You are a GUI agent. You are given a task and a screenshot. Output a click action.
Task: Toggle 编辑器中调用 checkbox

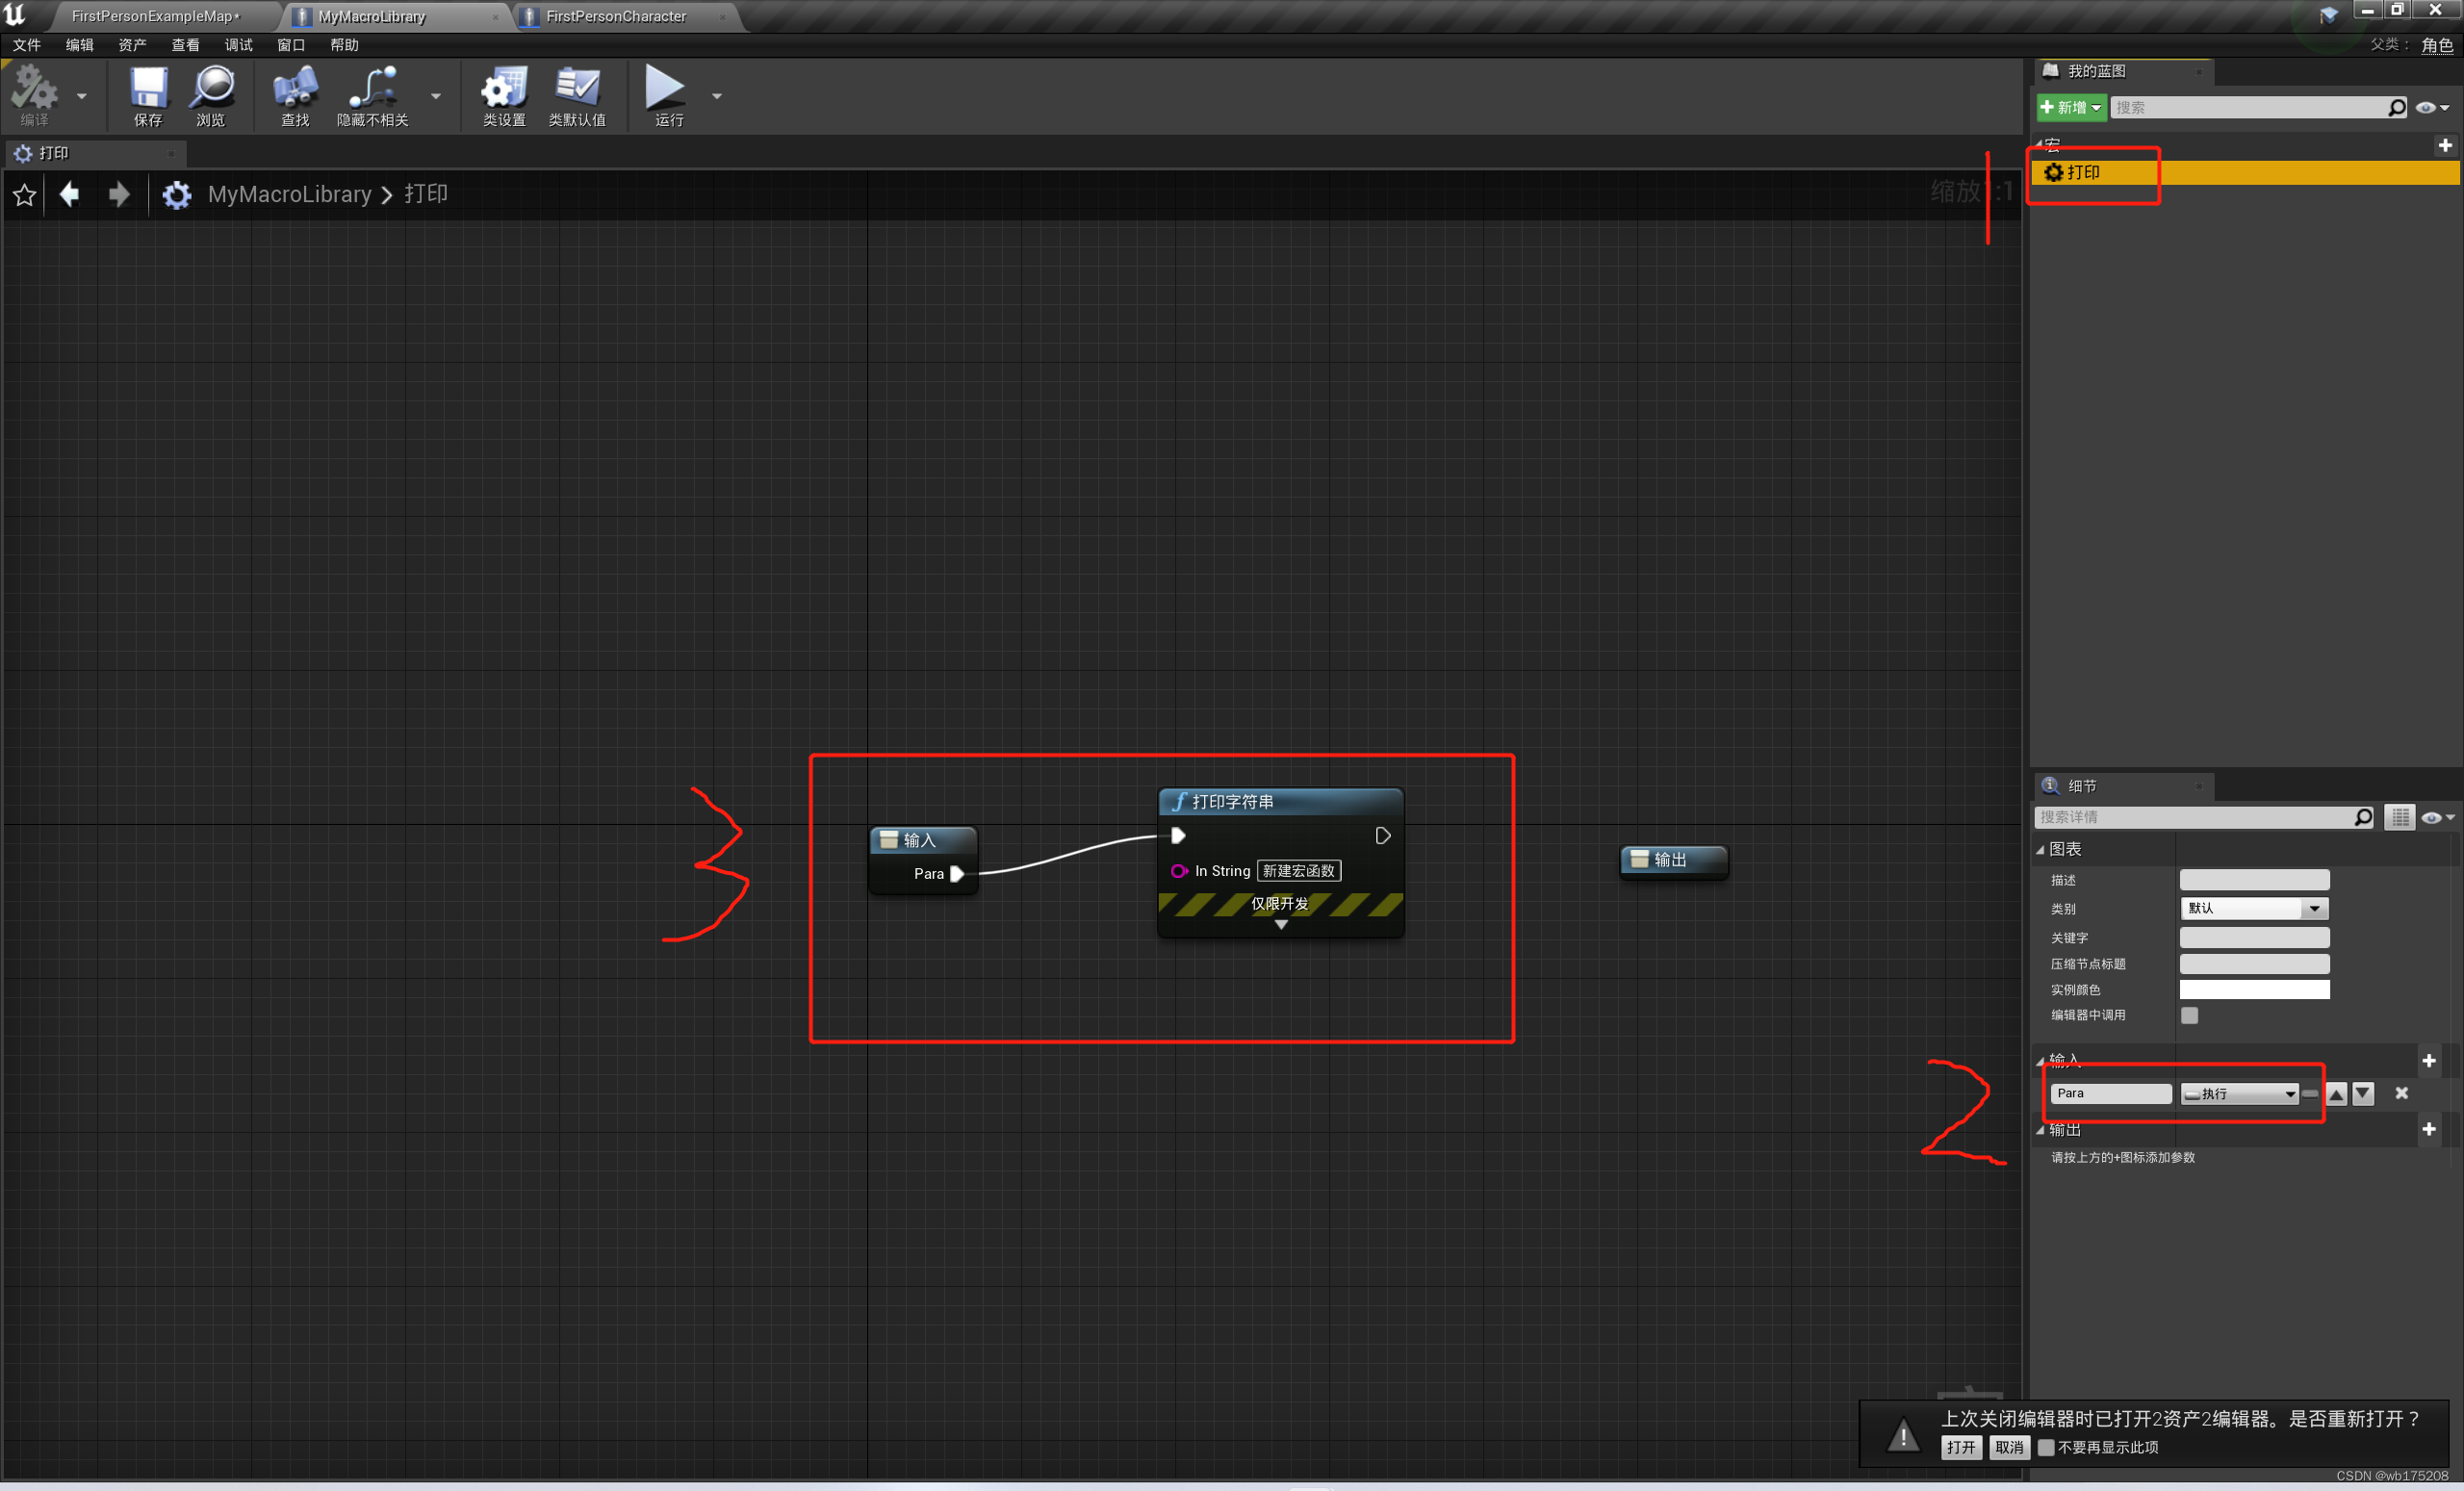2190,1015
